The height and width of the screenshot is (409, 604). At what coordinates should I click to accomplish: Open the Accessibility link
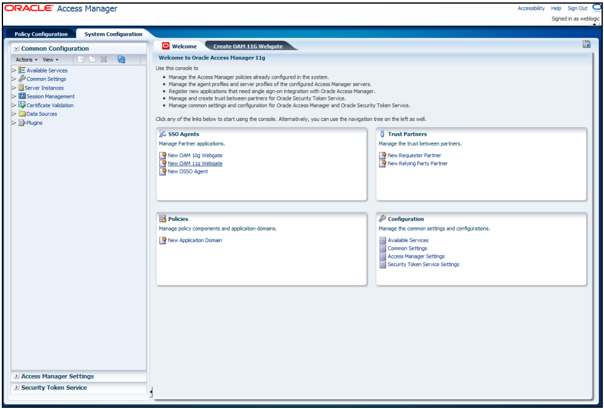[531, 8]
